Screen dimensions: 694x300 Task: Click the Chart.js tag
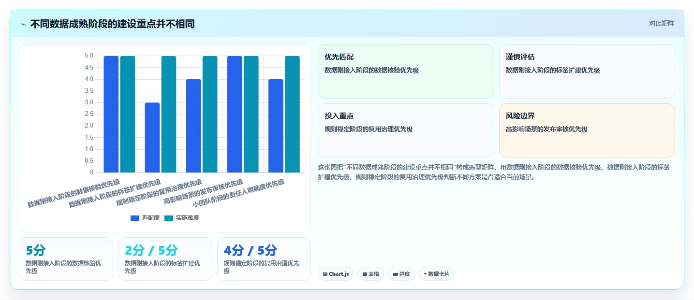pos(336,274)
